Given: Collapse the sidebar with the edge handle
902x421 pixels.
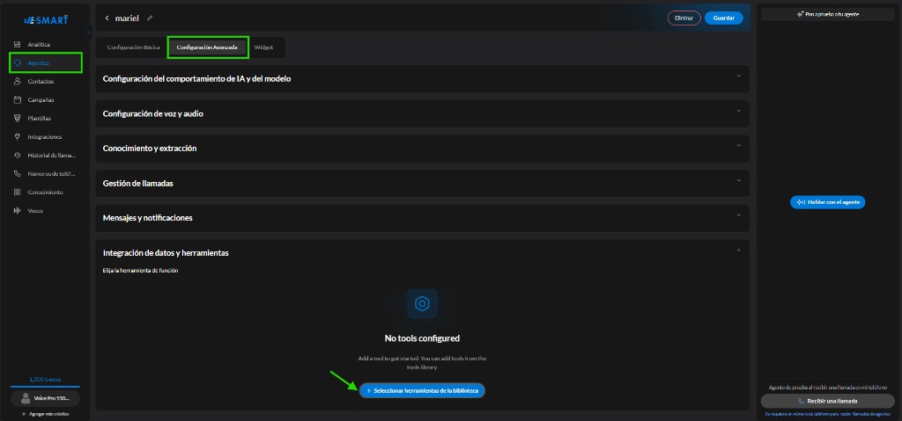Looking at the screenshot, I should point(89,33).
